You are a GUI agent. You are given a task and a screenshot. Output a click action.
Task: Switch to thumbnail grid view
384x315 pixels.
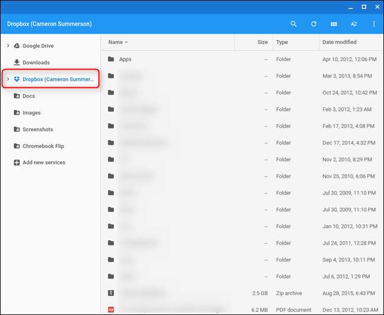tap(334, 24)
